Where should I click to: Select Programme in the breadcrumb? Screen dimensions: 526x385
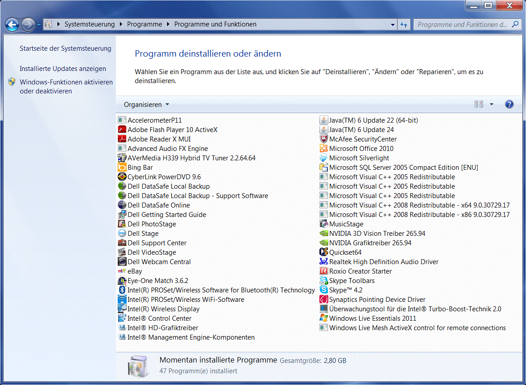click(x=144, y=24)
